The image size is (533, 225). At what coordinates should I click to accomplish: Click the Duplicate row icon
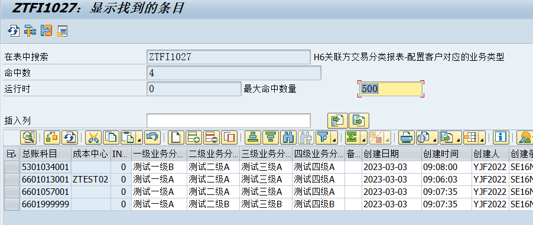229,138
